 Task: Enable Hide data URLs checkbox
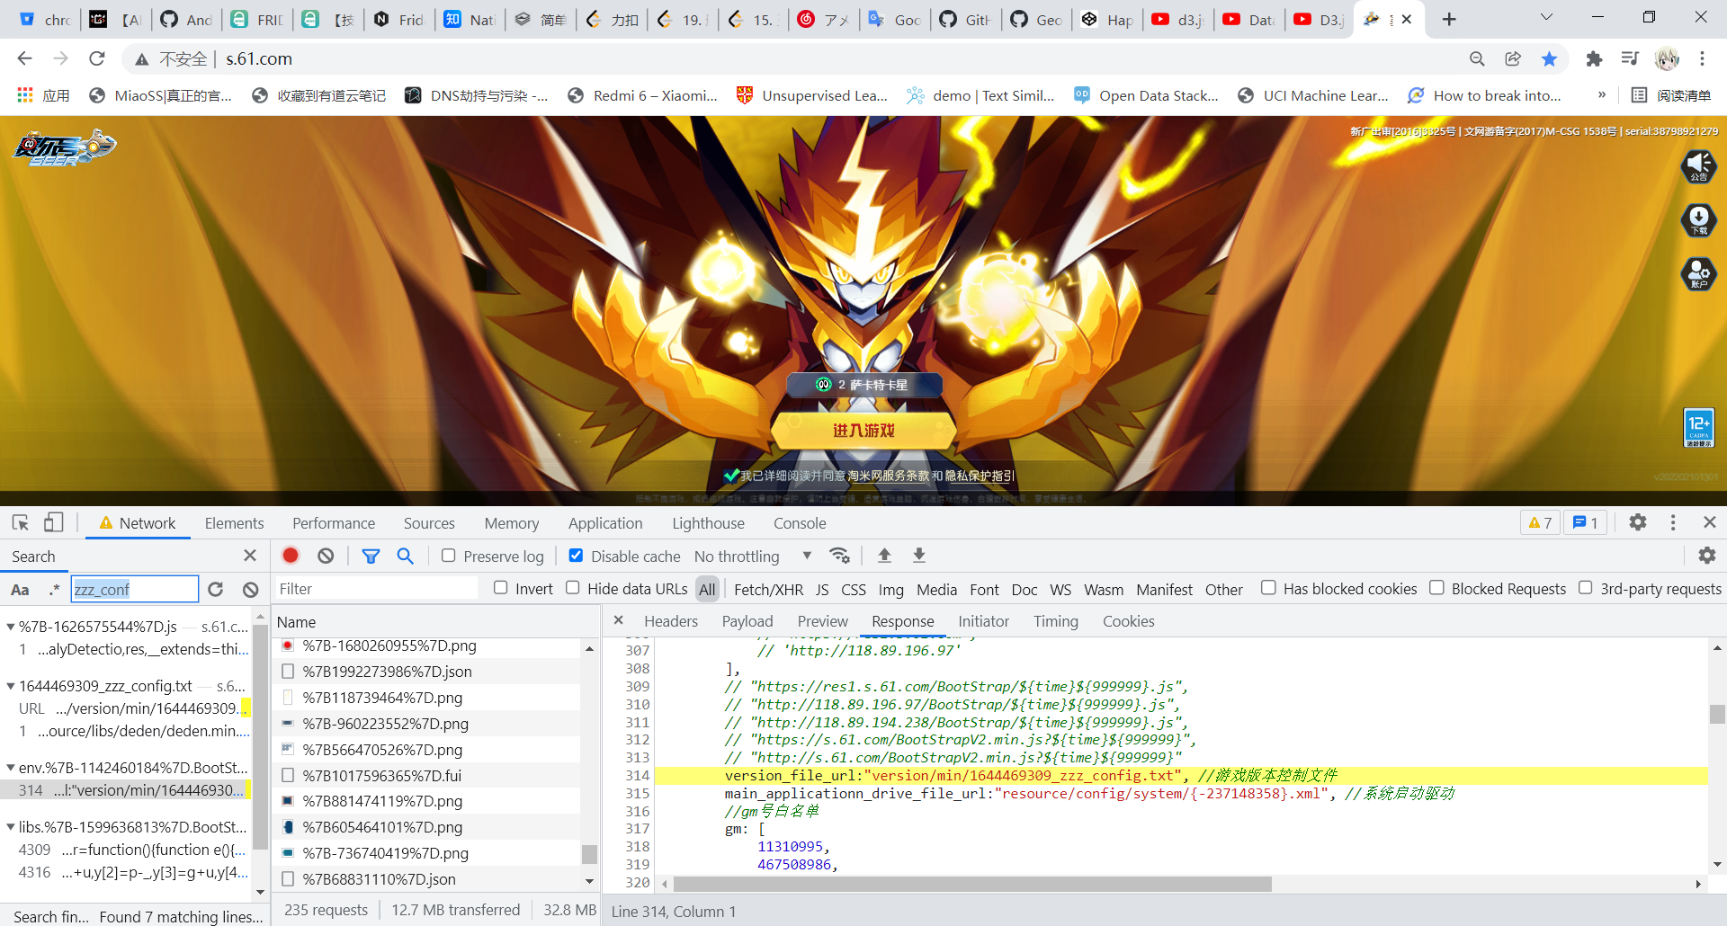click(572, 588)
